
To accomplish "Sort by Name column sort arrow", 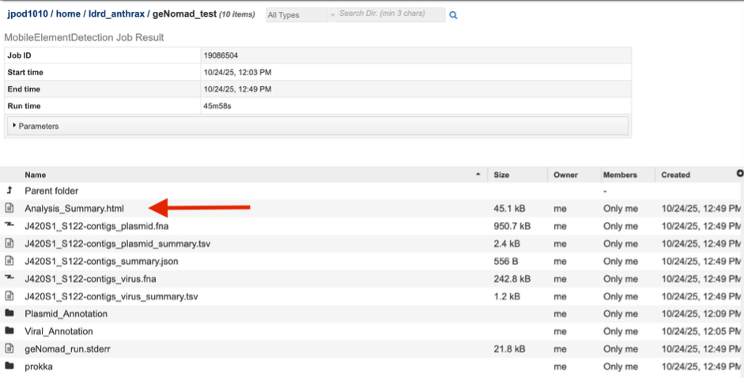I will tap(478, 174).
